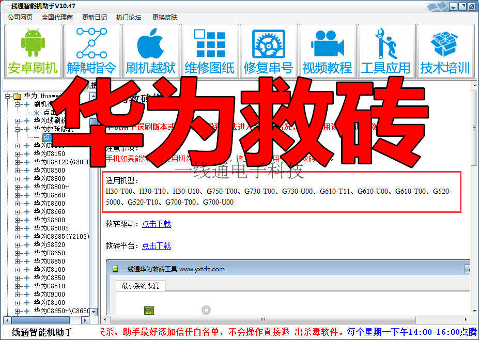The image size is (479, 340).
Task: Select 华为C8500S in the tree
Action: 51,228
